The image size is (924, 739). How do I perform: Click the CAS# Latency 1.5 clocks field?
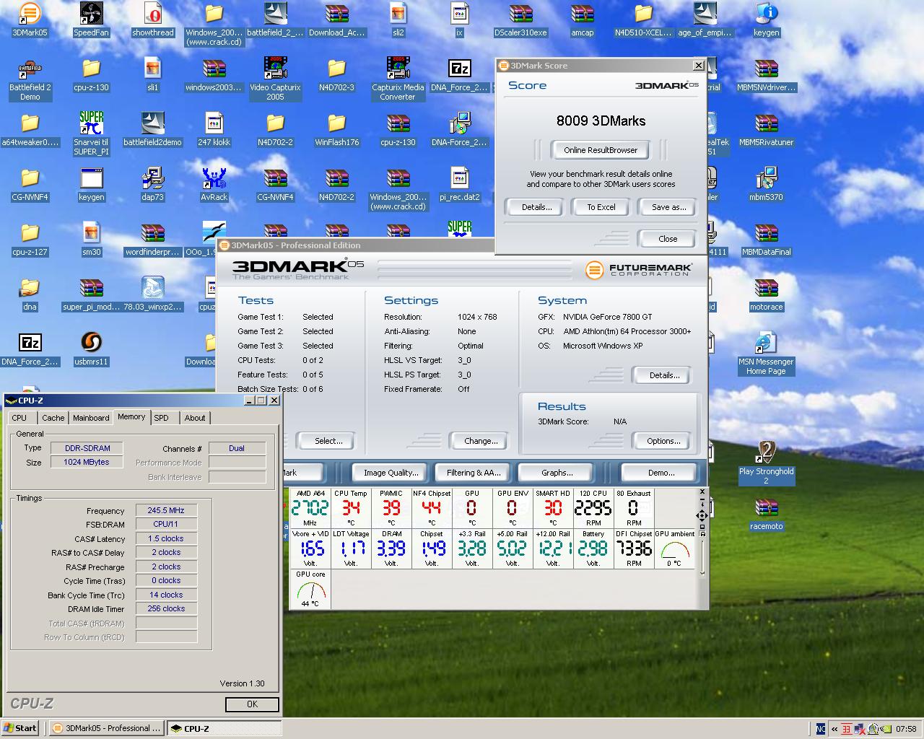(166, 538)
